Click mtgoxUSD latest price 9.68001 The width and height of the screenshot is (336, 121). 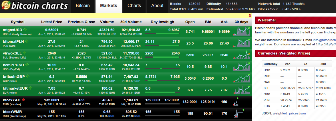(52, 30)
